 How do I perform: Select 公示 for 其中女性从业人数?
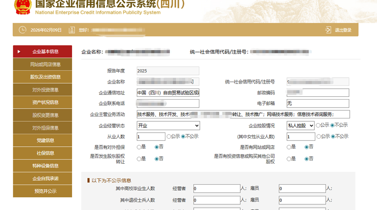tap(319, 136)
